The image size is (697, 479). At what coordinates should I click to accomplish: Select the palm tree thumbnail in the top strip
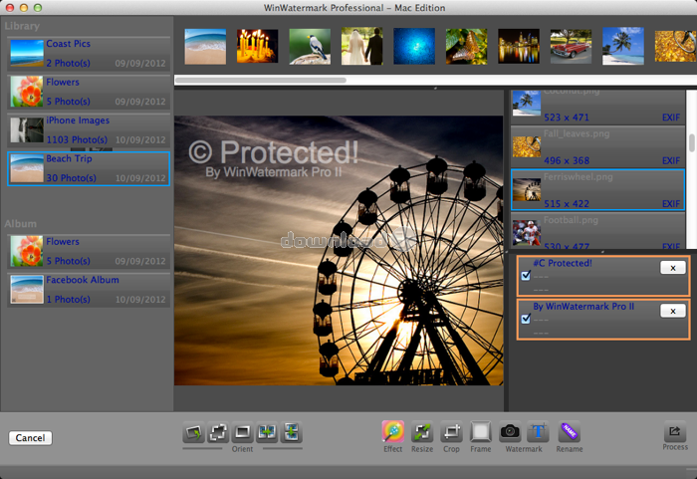coord(623,47)
